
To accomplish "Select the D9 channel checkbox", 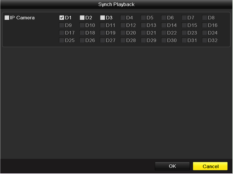I will click(62, 25).
